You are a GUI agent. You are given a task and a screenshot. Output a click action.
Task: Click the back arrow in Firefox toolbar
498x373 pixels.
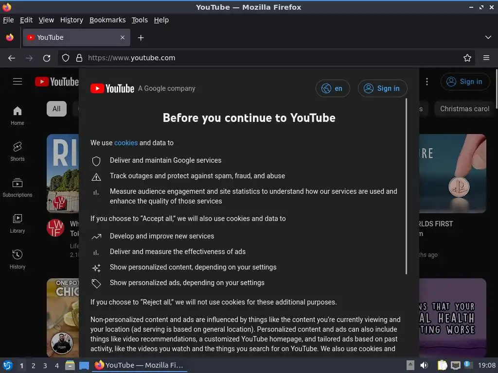coord(12,58)
